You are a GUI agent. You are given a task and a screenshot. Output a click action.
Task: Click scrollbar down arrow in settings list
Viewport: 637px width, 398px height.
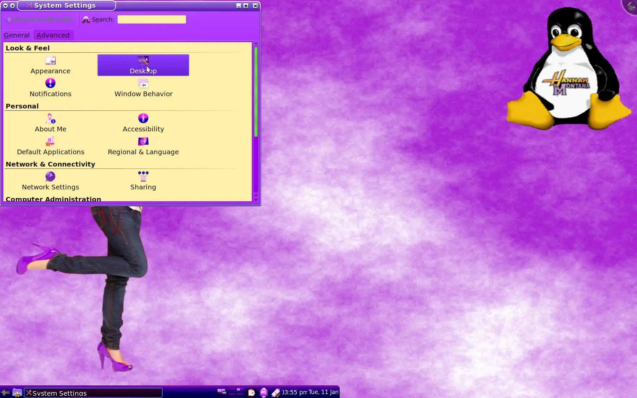(x=256, y=200)
